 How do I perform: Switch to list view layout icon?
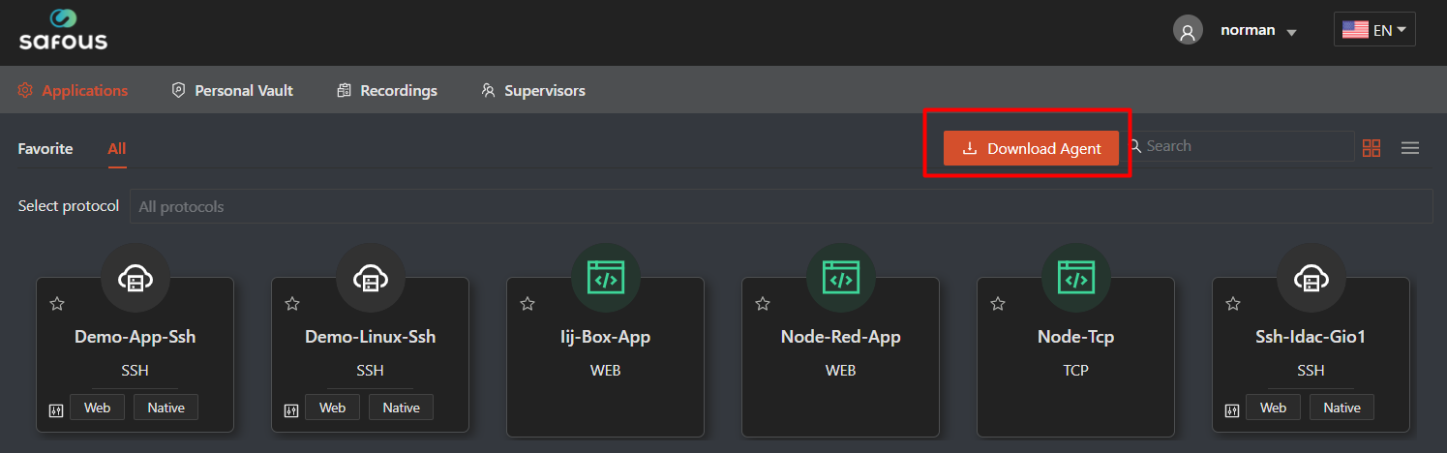[x=1410, y=148]
